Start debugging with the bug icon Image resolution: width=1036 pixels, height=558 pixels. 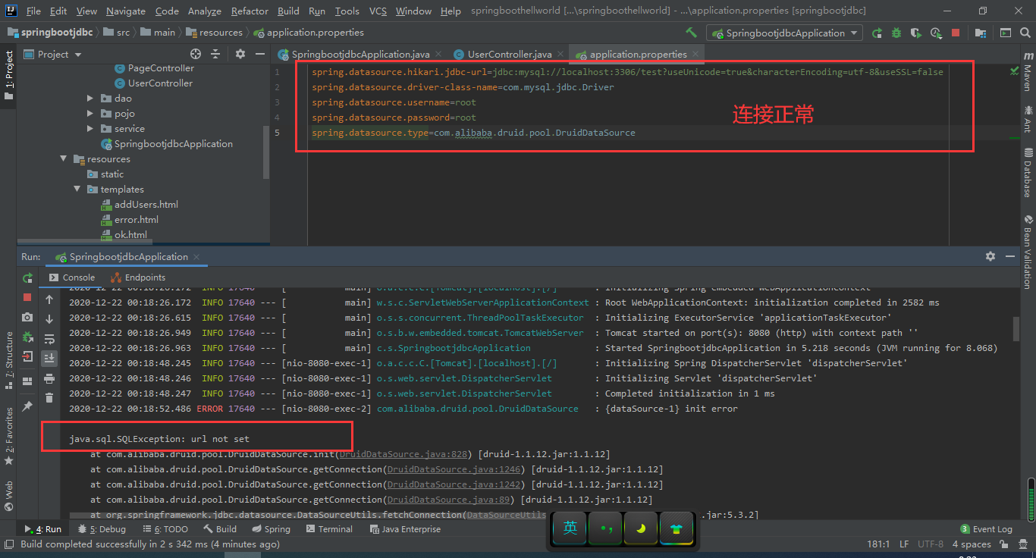click(896, 33)
